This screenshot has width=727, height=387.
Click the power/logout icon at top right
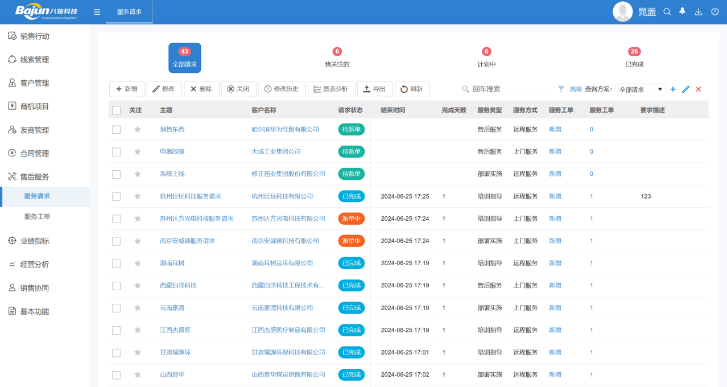[x=714, y=11]
